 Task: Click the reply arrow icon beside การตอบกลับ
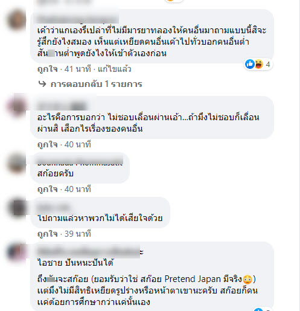tap(42, 84)
